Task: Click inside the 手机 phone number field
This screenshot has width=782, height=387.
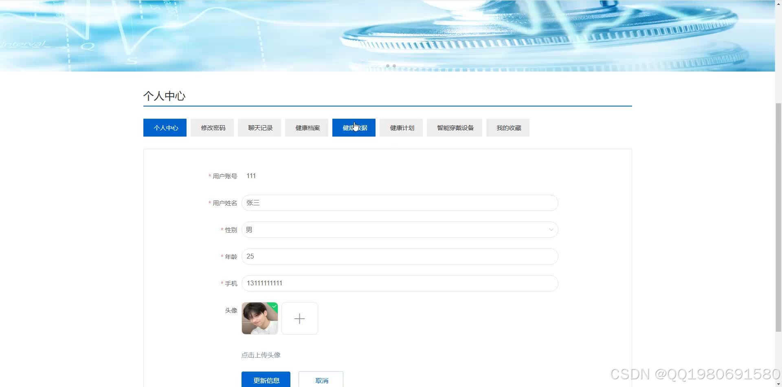Action: (x=399, y=283)
